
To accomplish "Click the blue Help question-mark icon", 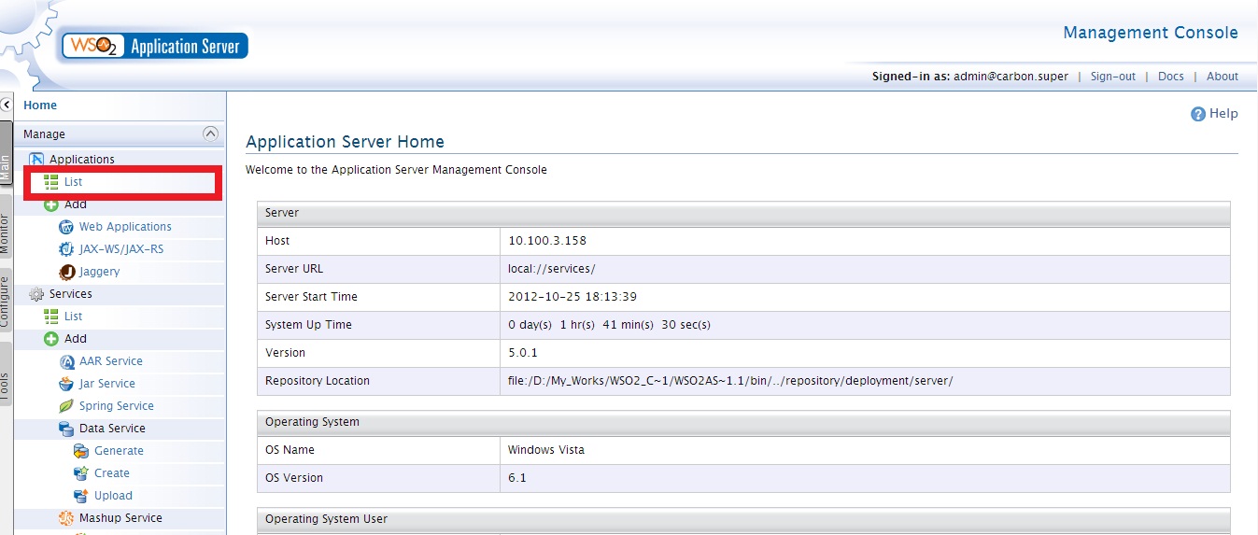I will point(1198,114).
